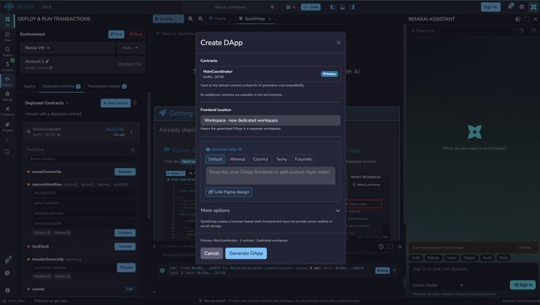Switch to the Transactions history tab

[107, 87]
